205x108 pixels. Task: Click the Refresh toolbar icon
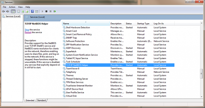coord(23,11)
